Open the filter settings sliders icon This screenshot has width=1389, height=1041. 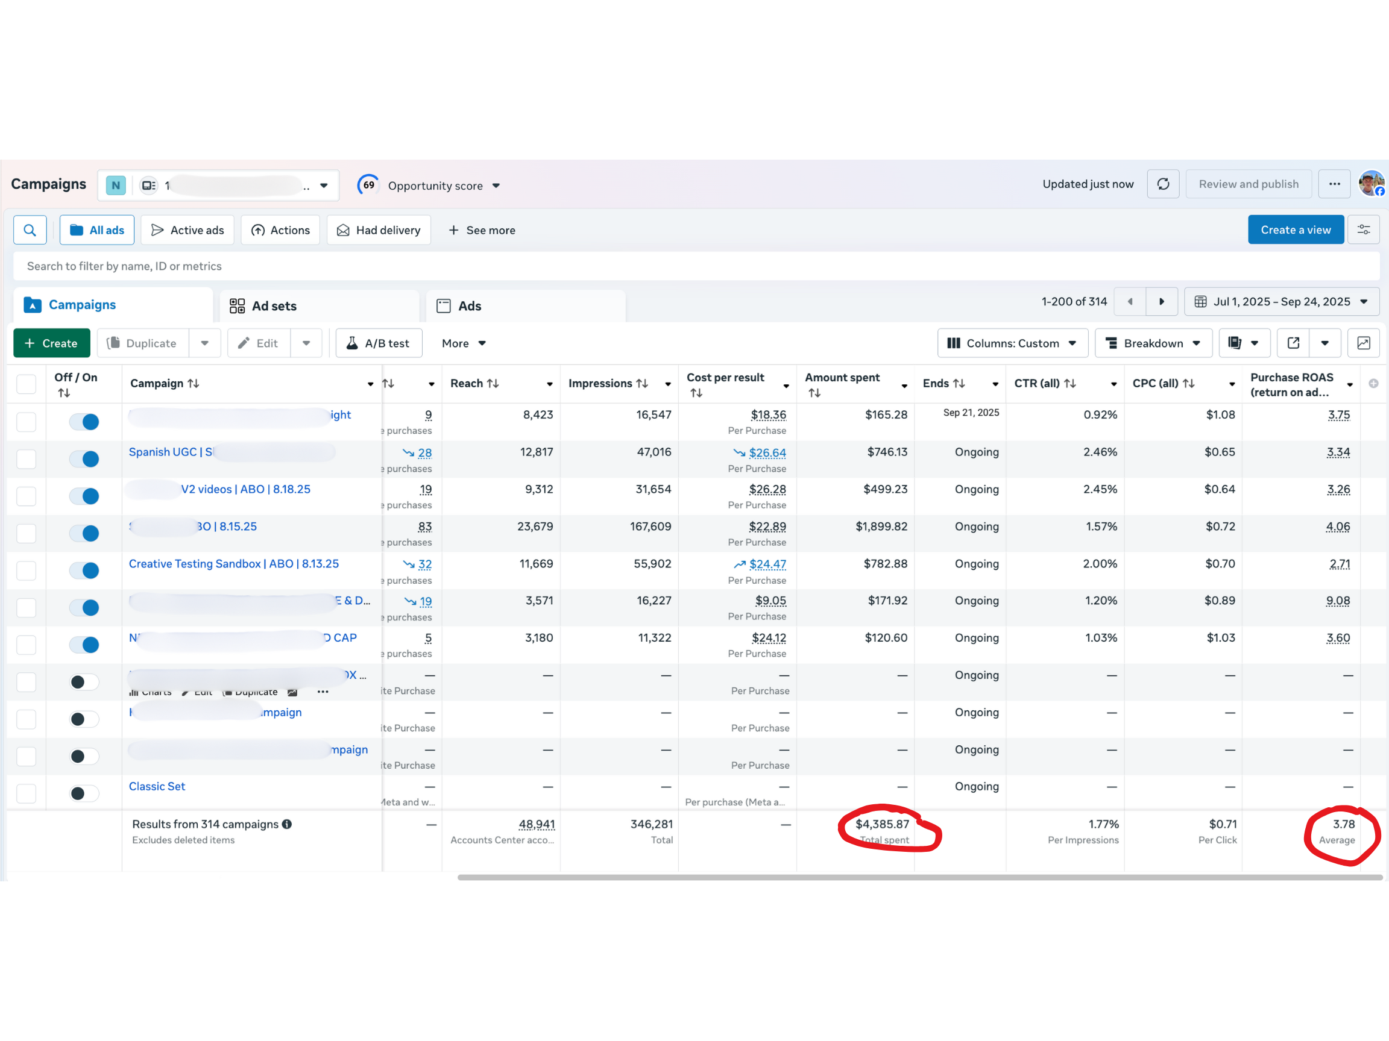[1363, 230]
